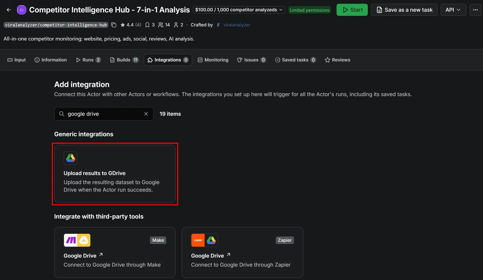The height and width of the screenshot is (280, 483).
Task: Click the Limited permissions badge
Action: (x=309, y=10)
